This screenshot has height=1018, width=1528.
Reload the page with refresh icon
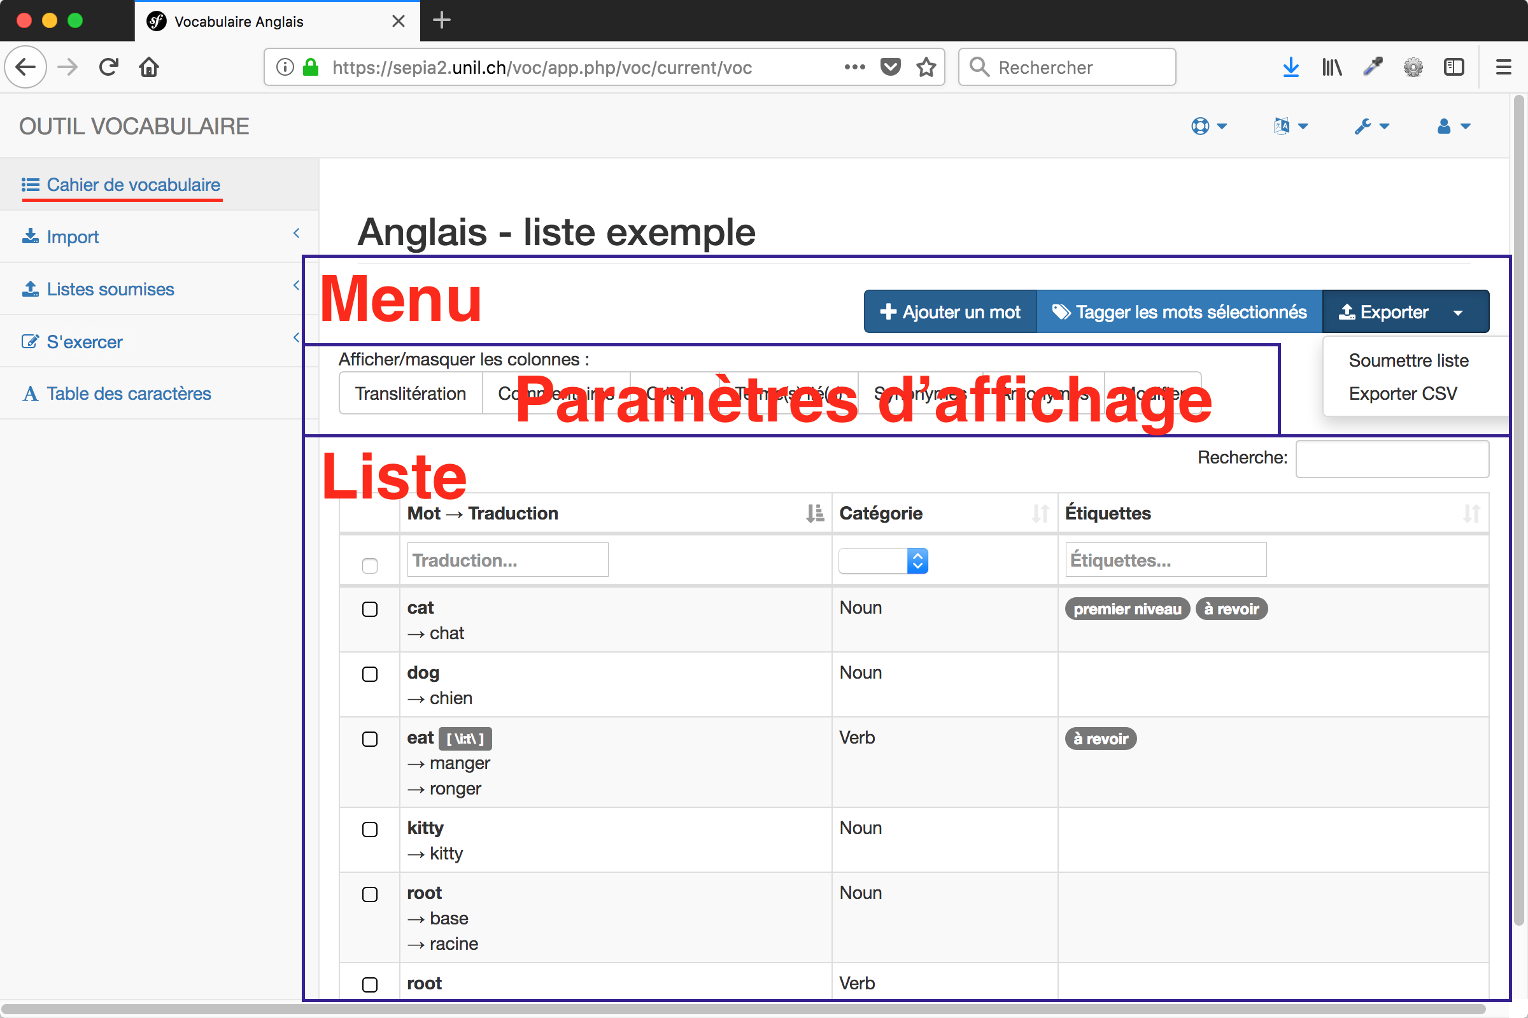108,67
